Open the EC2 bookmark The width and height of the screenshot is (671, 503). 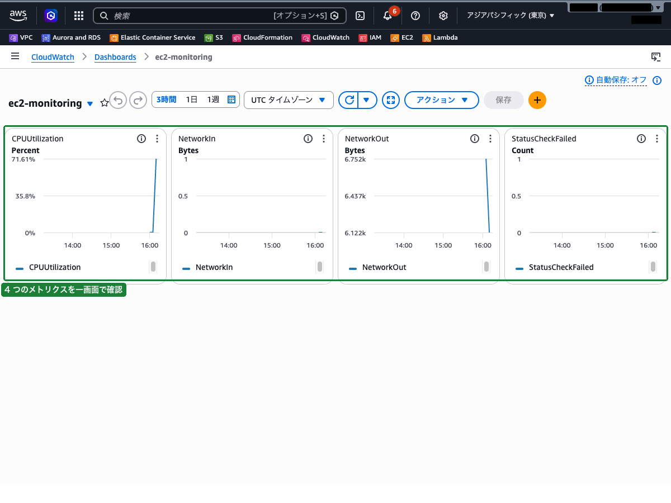(x=401, y=37)
